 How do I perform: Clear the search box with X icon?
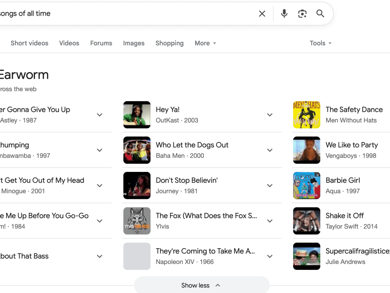tap(262, 14)
